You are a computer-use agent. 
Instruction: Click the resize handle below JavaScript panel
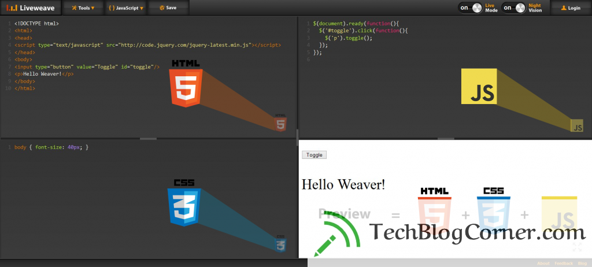446,139
